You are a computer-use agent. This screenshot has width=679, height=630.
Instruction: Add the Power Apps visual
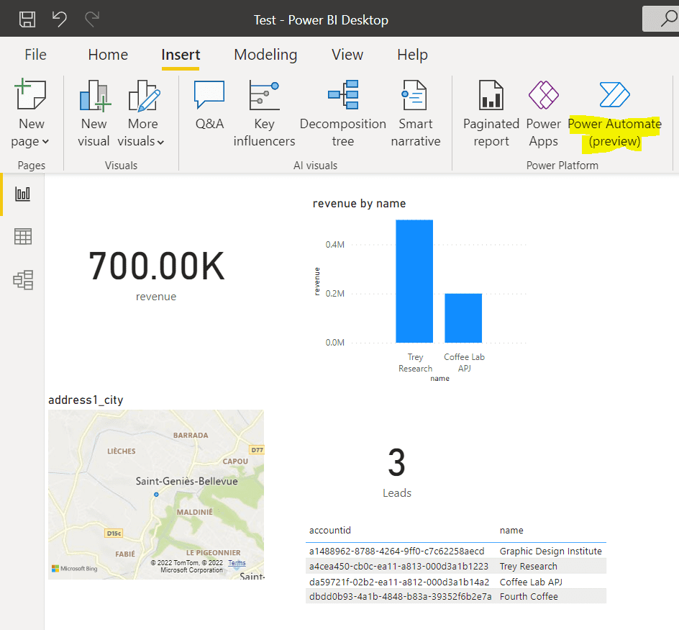click(544, 114)
